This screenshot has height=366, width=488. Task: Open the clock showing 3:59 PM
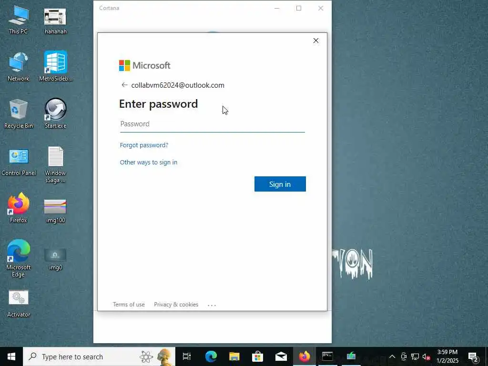pos(447,356)
